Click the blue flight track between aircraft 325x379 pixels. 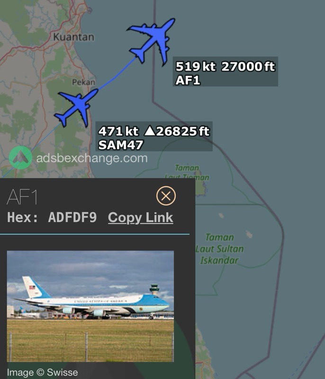[x=117, y=74]
